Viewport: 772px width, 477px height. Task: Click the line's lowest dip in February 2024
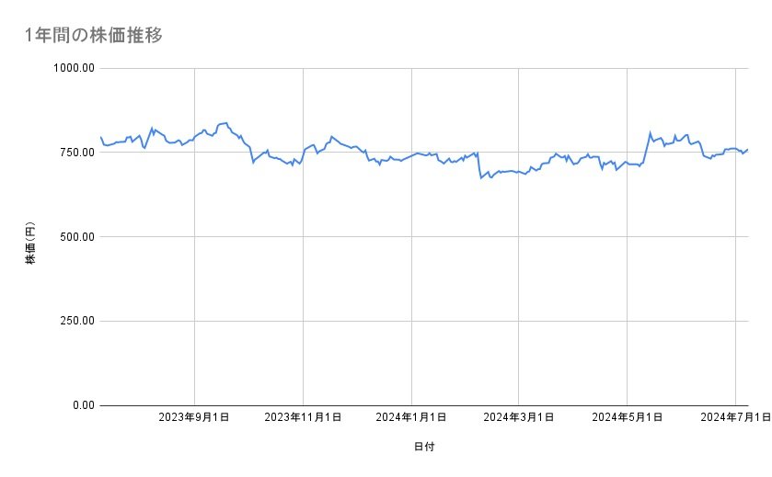480,177
